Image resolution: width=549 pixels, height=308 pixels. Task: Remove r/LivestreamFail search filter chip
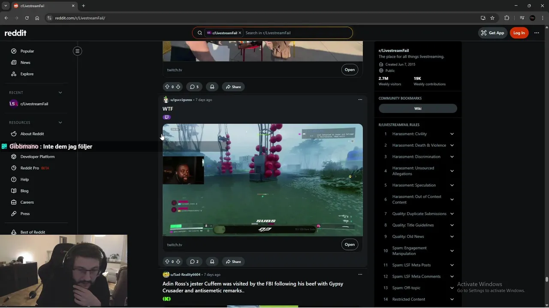coord(240,33)
